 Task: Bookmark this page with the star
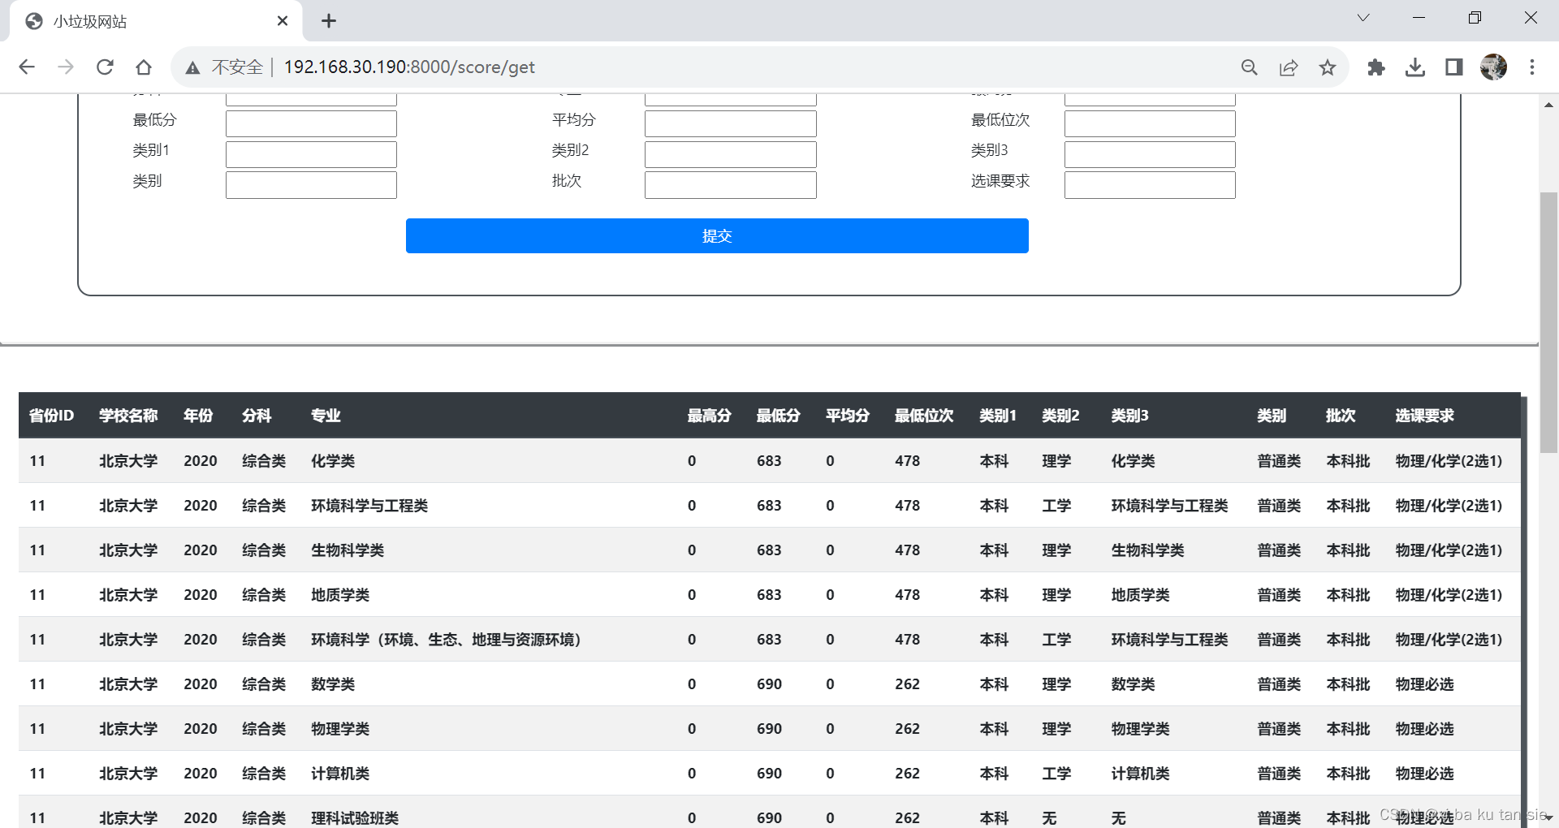coord(1328,67)
